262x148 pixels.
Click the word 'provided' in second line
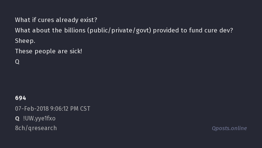click(x=166, y=31)
